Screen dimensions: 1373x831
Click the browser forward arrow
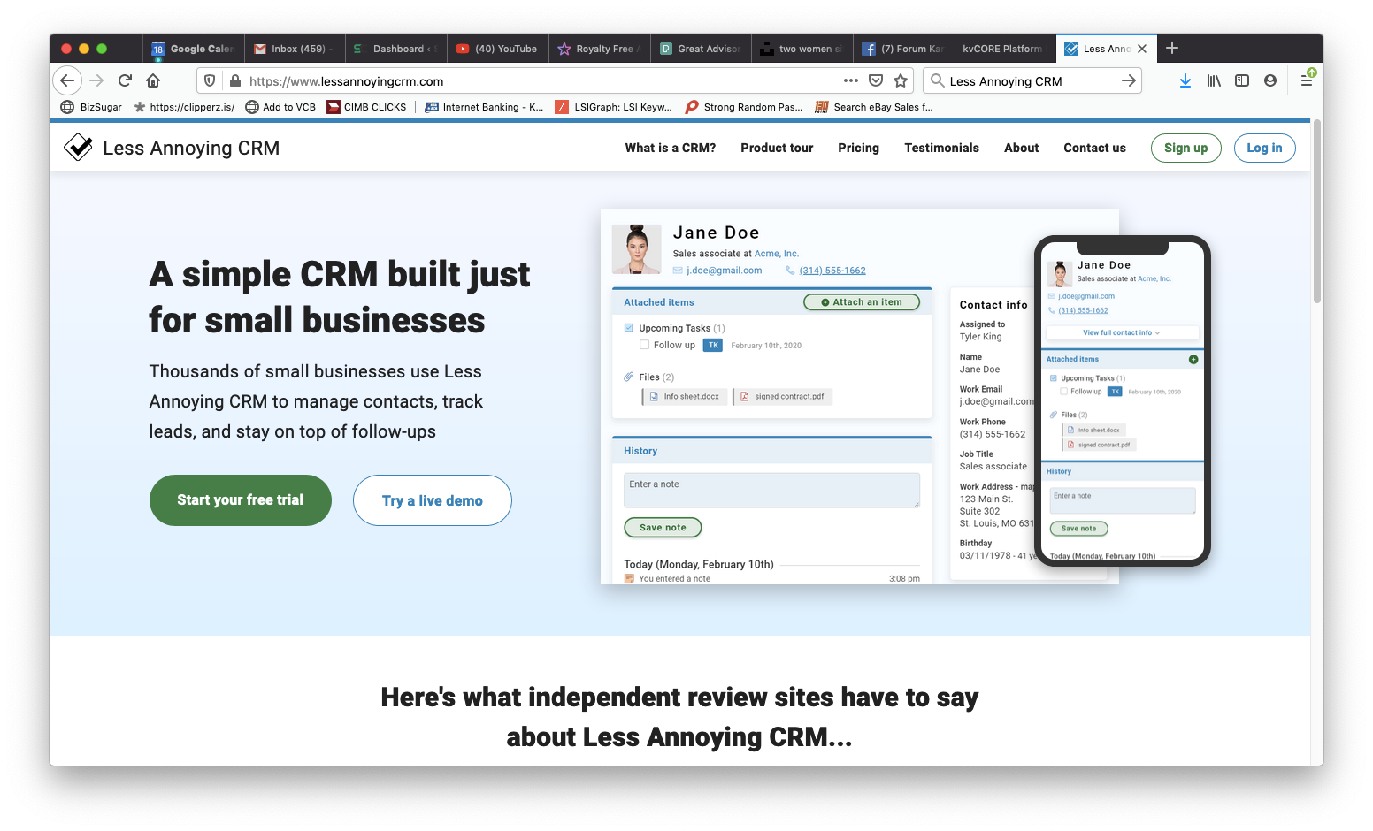click(96, 80)
